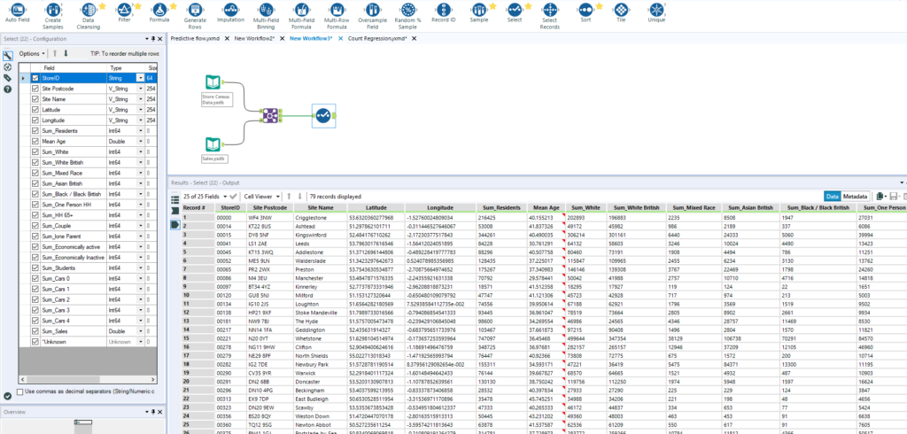Open the Mean Age type dropdown

point(141,141)
